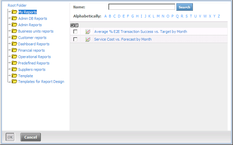The width and height of the screenshot is (233, 145).
Task: Filter alphabetically by letter N
Action: pyautogui.click(x=163, y=16)
